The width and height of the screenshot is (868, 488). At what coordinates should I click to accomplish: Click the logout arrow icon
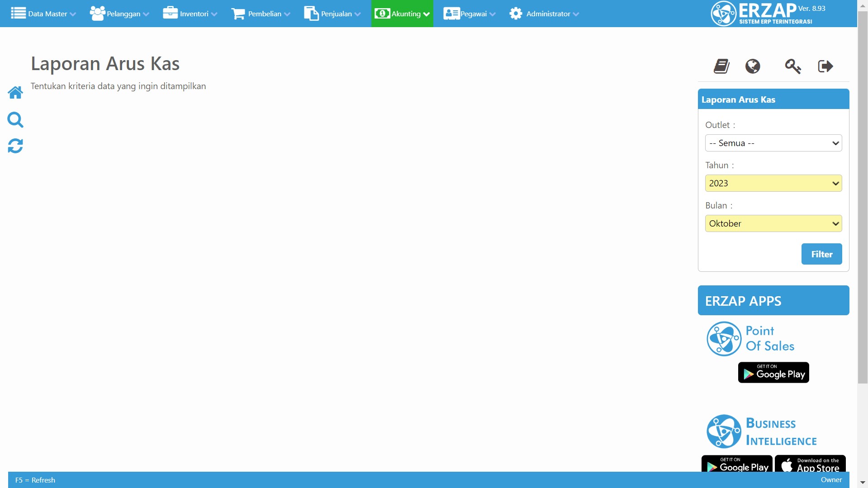(x=825, y=66)
